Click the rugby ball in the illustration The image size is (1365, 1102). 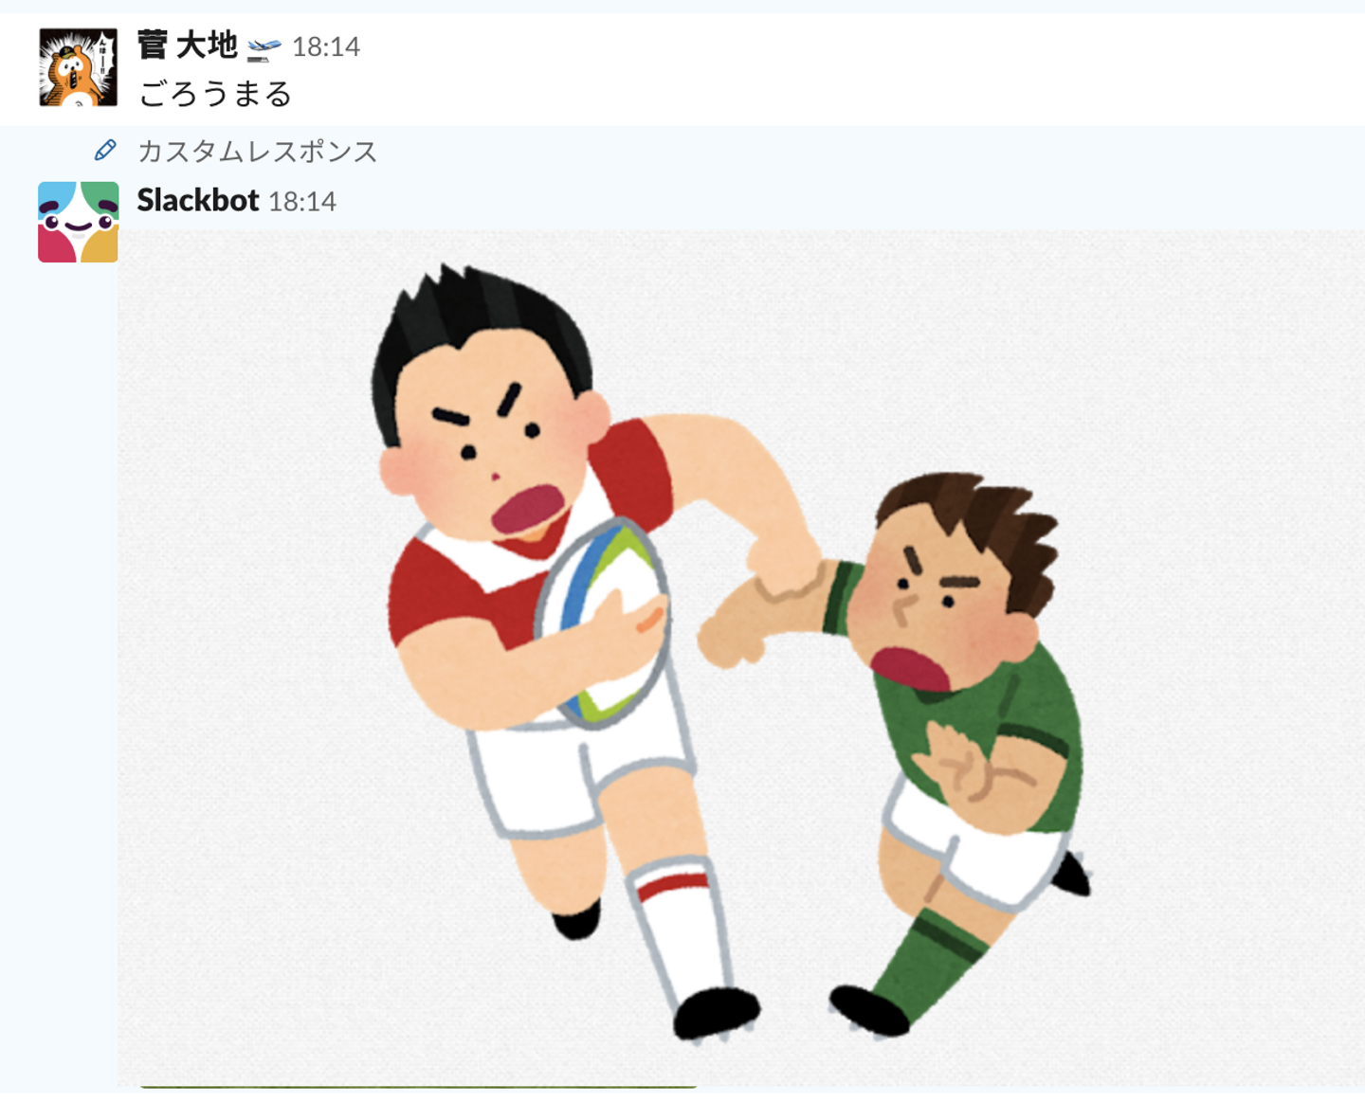(x=603, y=622)
